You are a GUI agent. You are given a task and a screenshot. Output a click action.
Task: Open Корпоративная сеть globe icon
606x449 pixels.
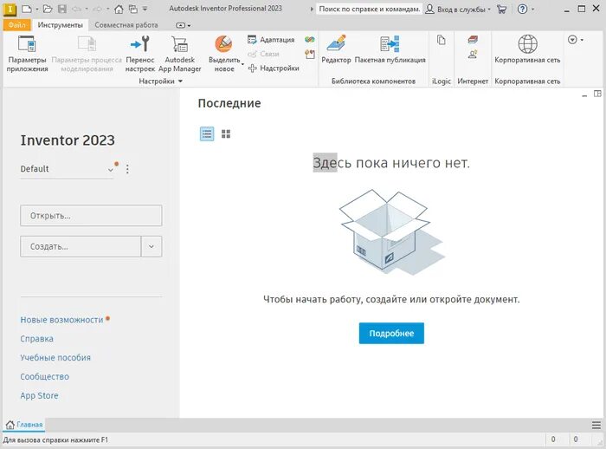(x=527, y=43)
